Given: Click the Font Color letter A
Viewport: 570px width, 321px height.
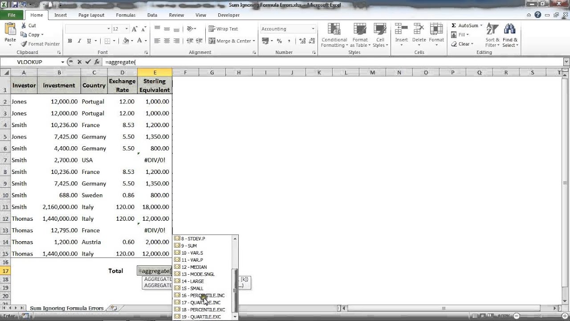Looking at the screenshot, I should (x=139, y=41).
